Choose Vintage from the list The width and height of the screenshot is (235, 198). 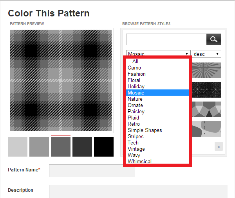pyautogui.click(x=136, y=149)
